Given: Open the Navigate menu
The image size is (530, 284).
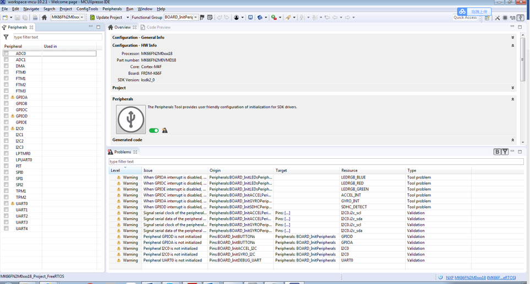Looking at the screenshot, I should tap(31, 9).
